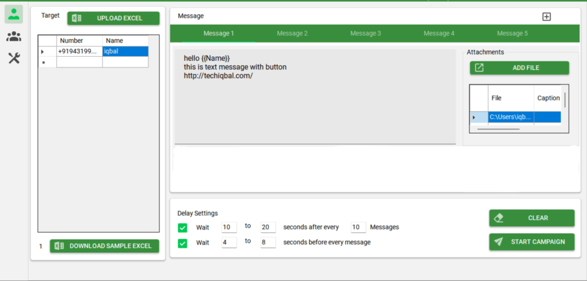
Task: Disable the wait before every message checkbox
Action: click(x=182, y=243)
